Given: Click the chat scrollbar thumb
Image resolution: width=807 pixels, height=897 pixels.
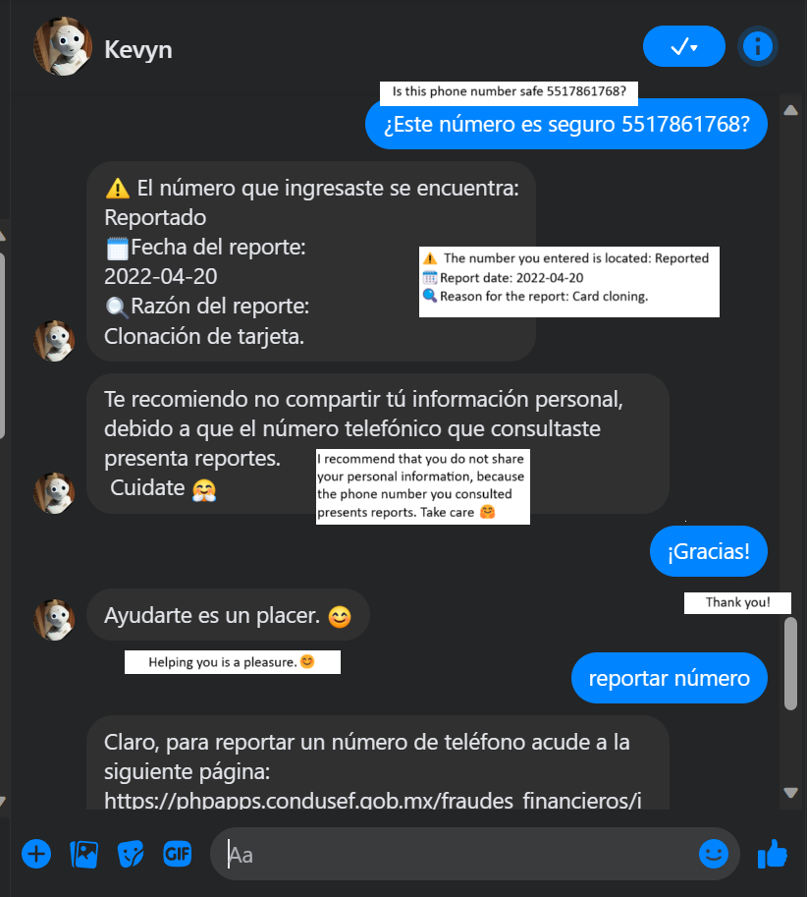Looking at the screenshot, I should pyautogui.click(x=790, y=663).
